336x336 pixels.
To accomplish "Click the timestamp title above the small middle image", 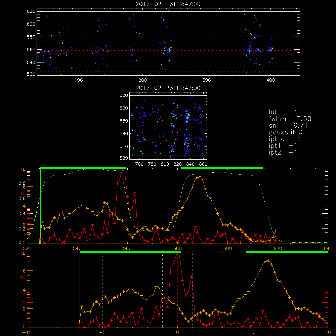I will click(168, 88).
